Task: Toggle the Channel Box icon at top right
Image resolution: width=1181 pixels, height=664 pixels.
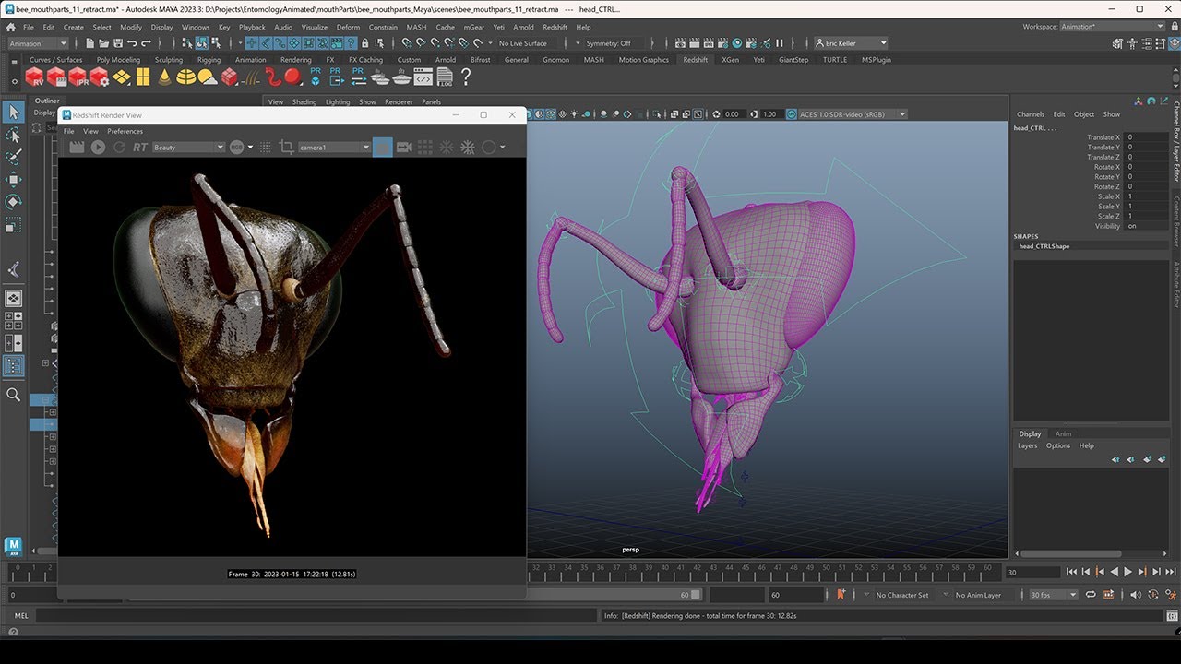Action: pyautogui.click(x=1174, y=43)
